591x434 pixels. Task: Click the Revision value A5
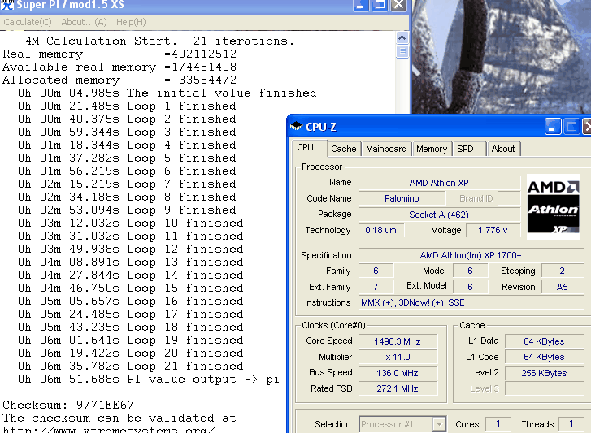coord(563,287)
